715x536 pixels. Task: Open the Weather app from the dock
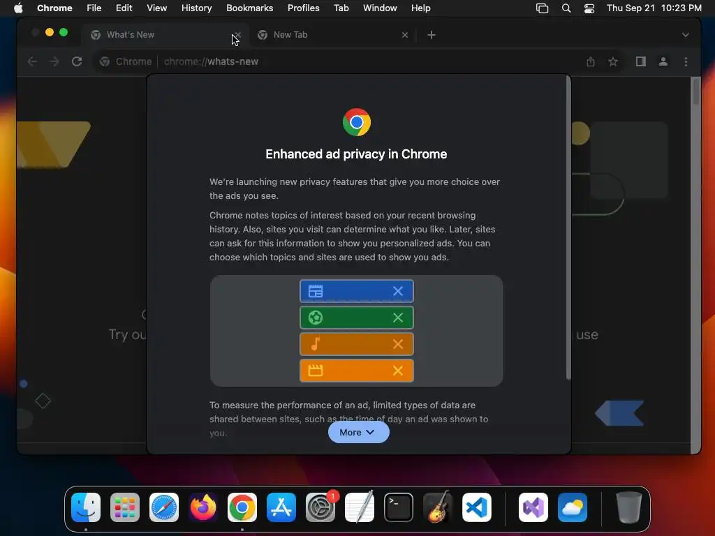(x=573, y=507)
